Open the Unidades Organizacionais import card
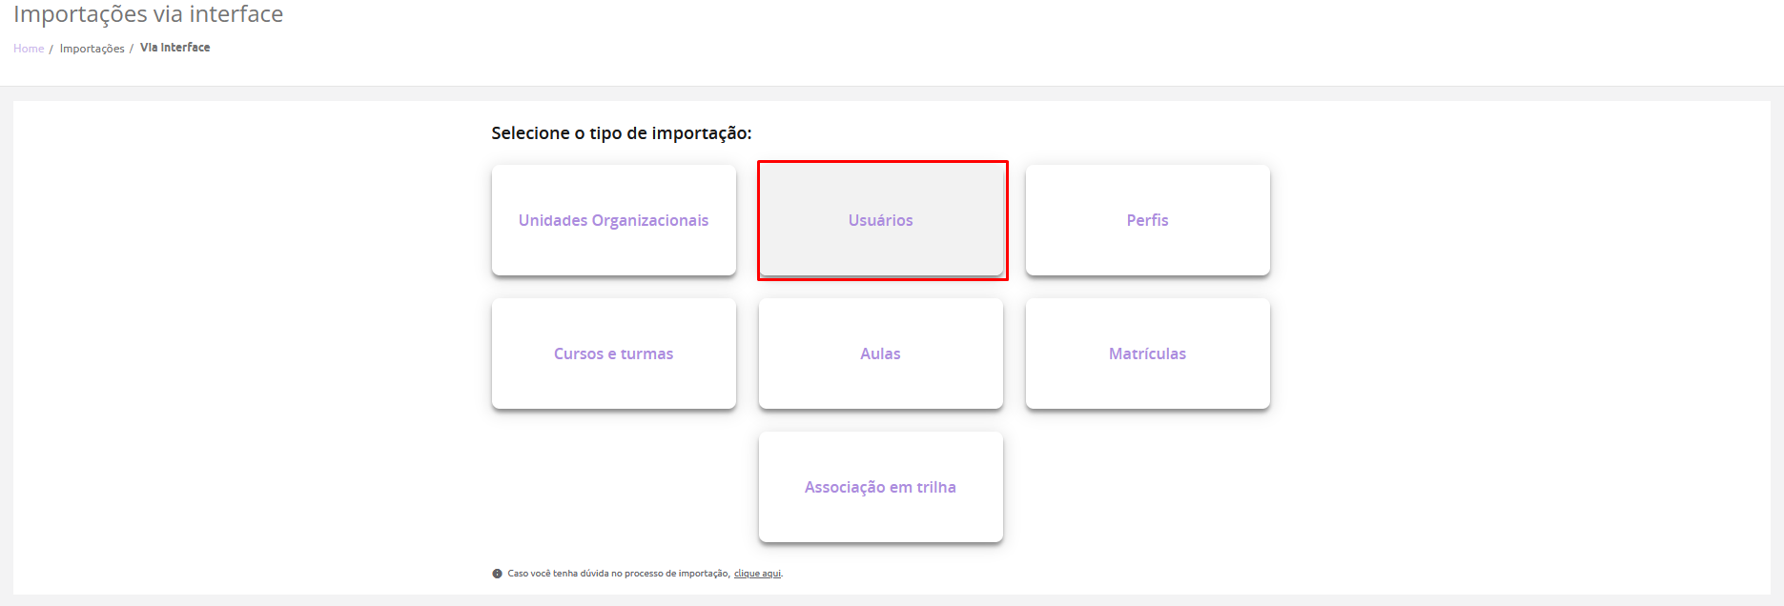This screenshot has width=1784, height=606. coord(613,220)
